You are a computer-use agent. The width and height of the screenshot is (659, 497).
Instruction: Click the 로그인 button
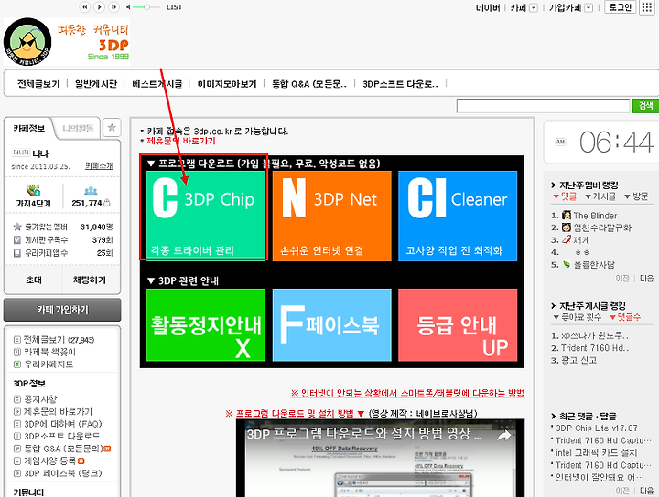coord(621,7)
